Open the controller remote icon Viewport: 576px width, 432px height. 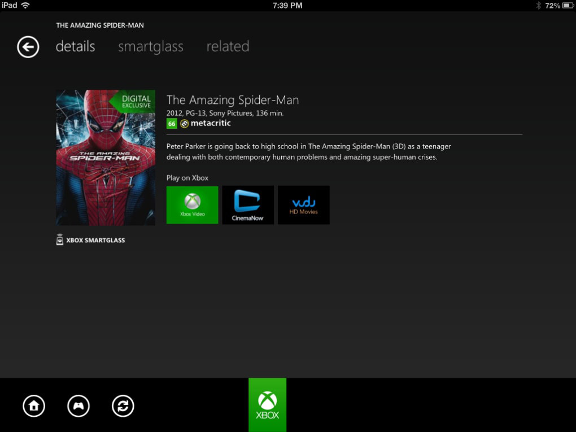(78, 406)
